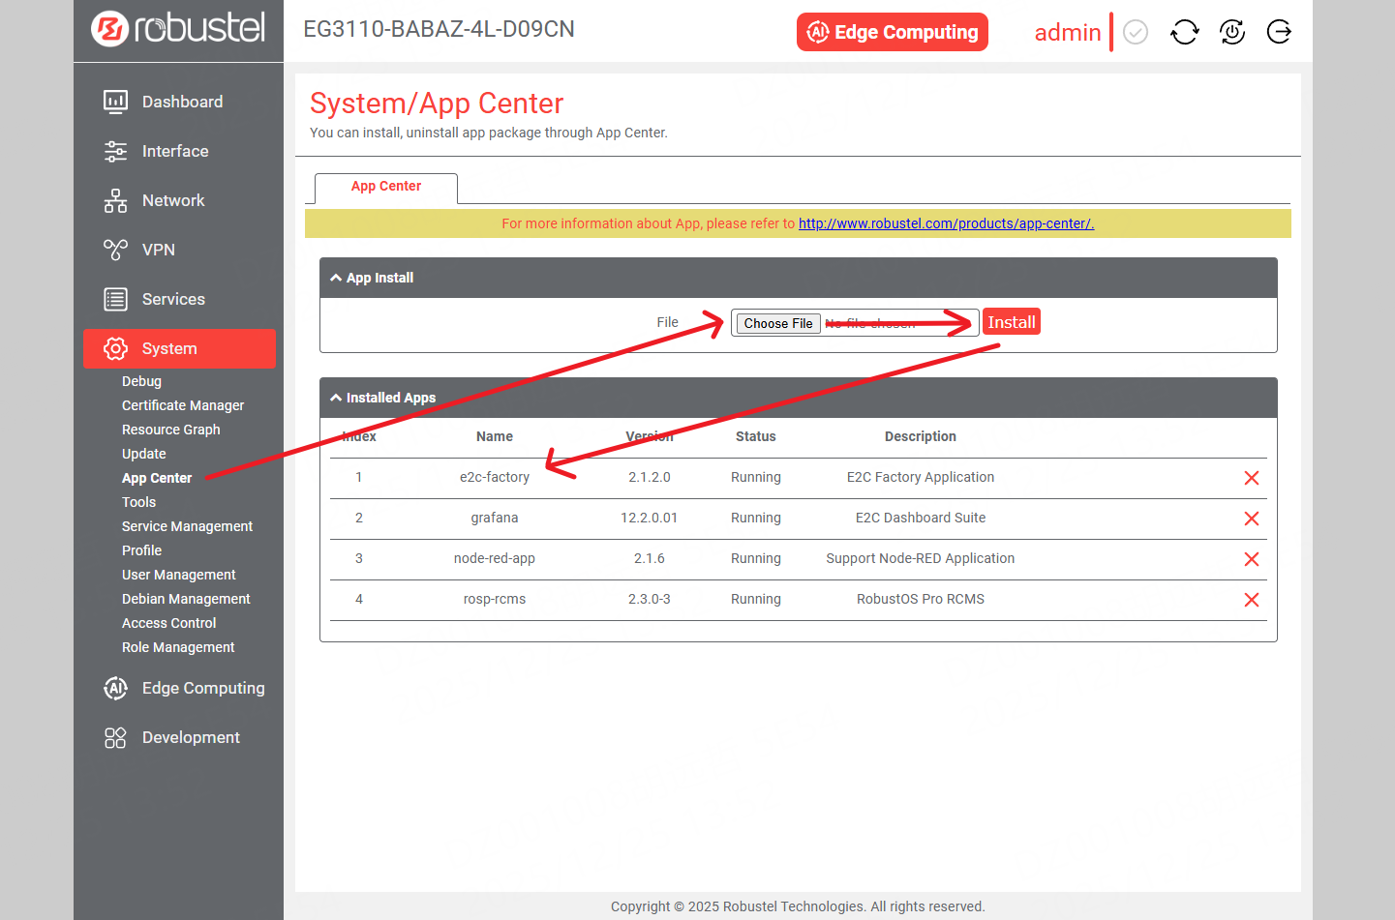The image size is (1395, 920).
Task: Collapse the App Install section
Action: (336, 278)
